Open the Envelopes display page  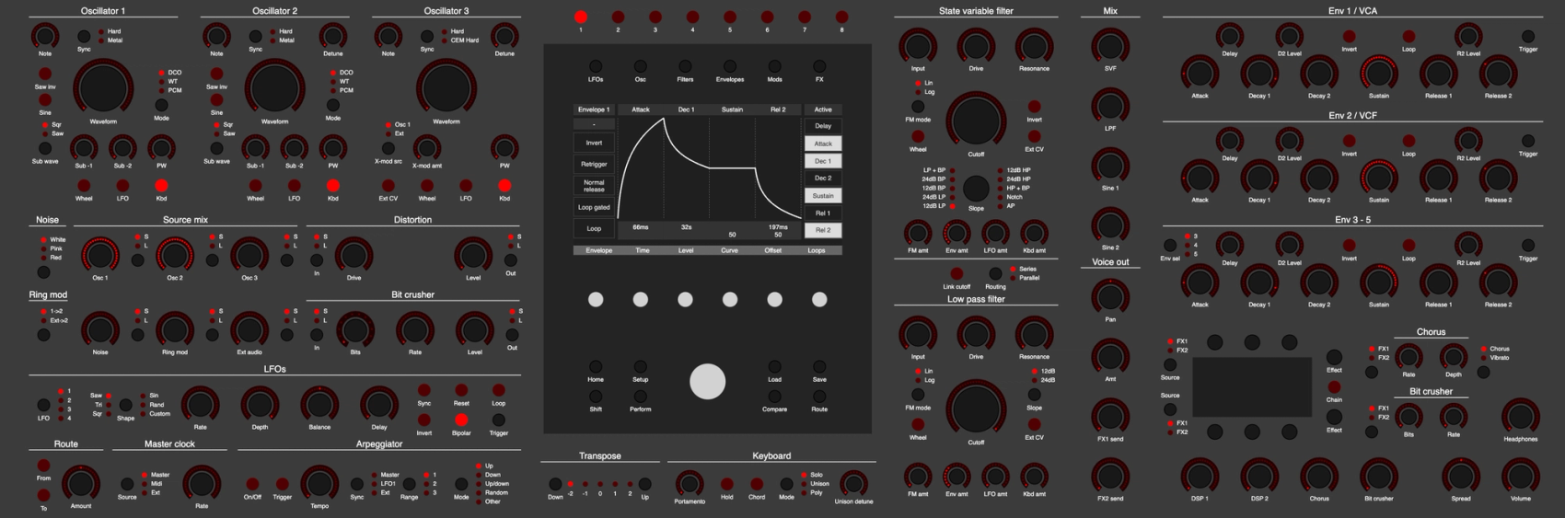[x=729, y=66]
